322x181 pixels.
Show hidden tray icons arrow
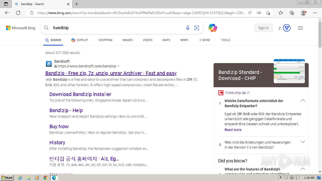(281, 178)
